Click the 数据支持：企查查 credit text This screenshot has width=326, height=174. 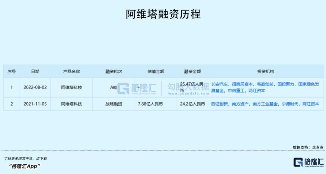[308, 147]
